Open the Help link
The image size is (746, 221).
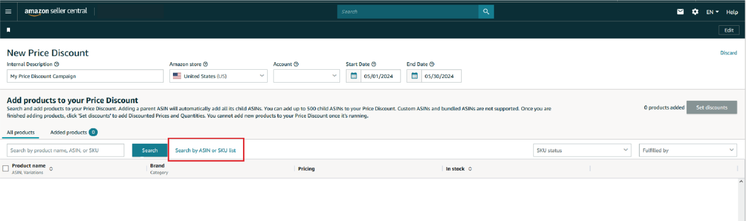click(x=732, y=12)
